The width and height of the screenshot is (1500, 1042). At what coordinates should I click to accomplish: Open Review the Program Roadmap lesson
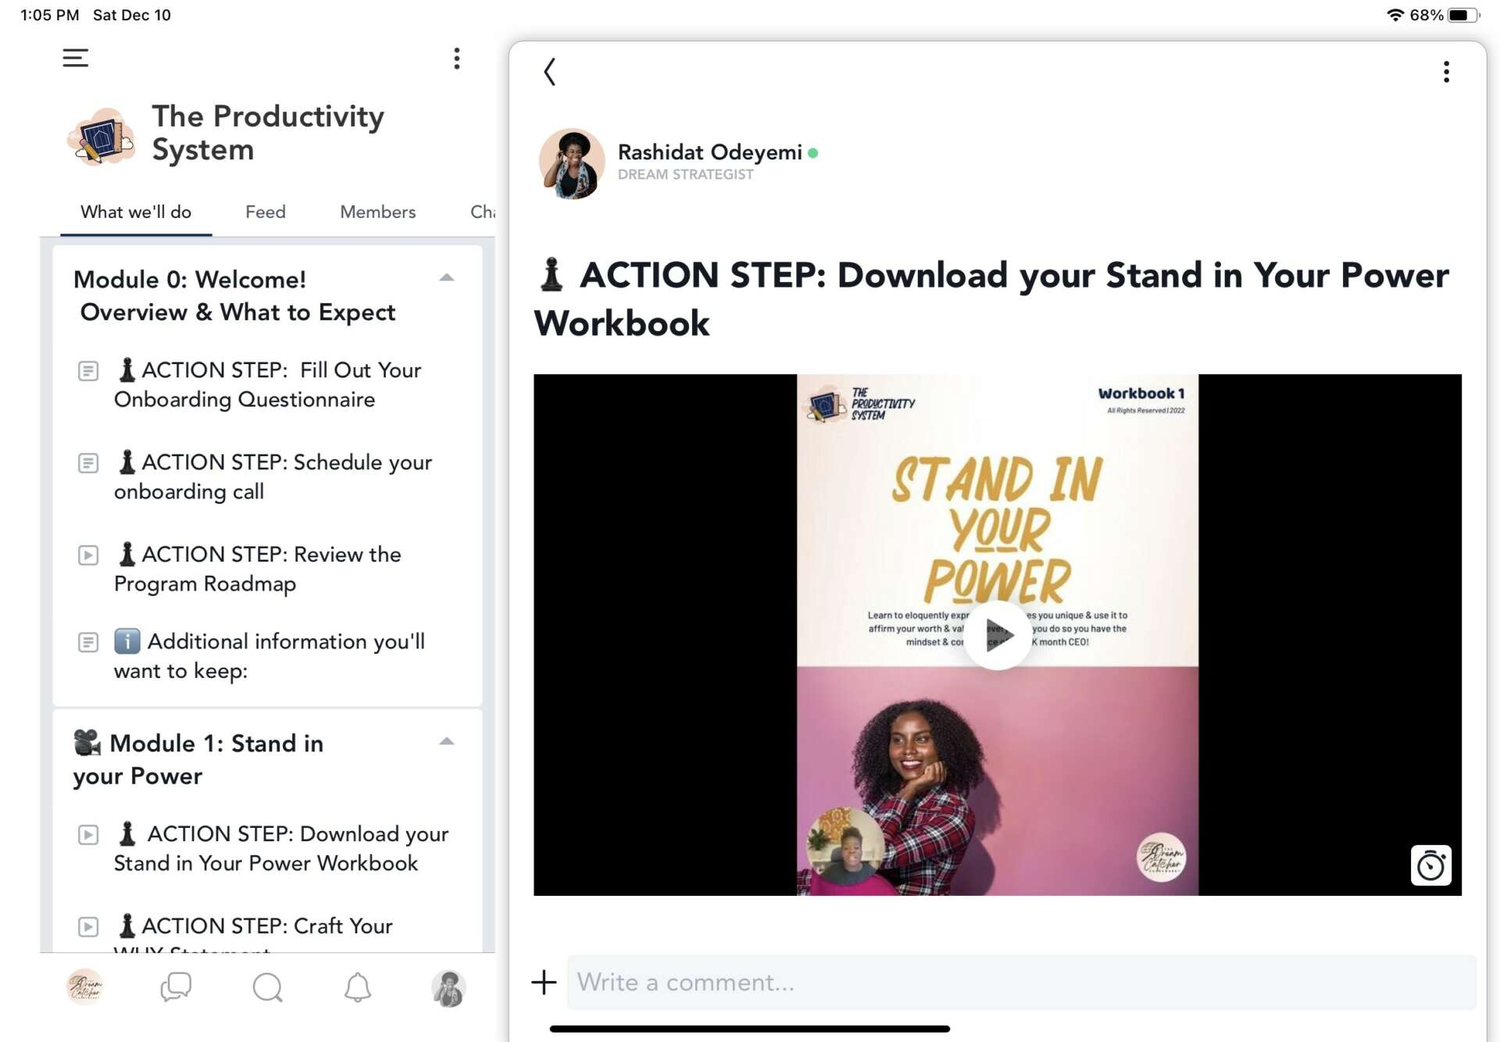[258, 569]
